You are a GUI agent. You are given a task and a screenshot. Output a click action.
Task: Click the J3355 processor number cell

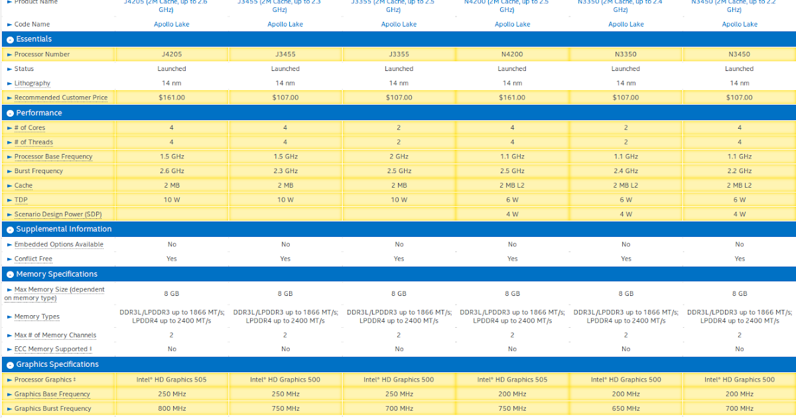click(x=399, y=54)
